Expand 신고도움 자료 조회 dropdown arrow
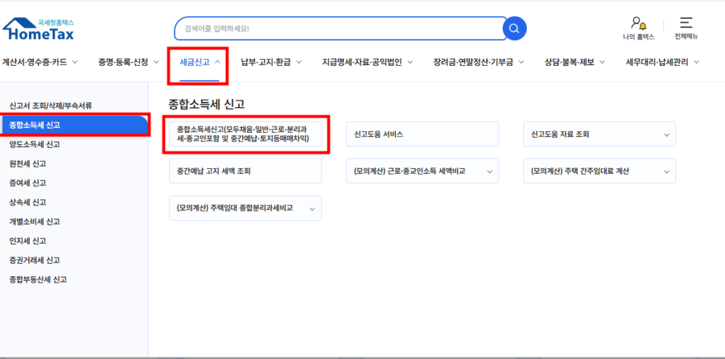This screenshot has width=725, height=359. 667,135
